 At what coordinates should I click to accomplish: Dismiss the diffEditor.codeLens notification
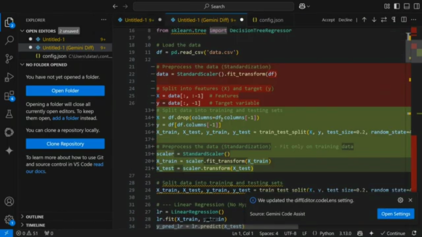pyautogui.click(x=410, y=200)
